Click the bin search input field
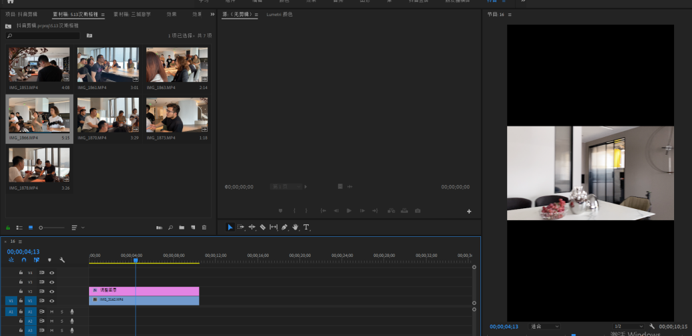 43,36
